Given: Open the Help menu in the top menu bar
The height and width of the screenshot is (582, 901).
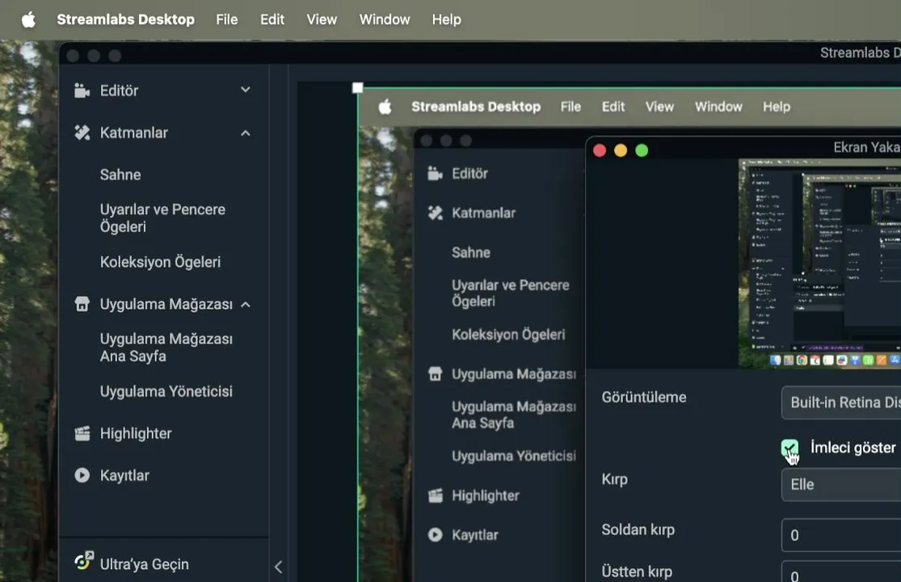Looking at the screenshot, I should (x=447, y=19).
